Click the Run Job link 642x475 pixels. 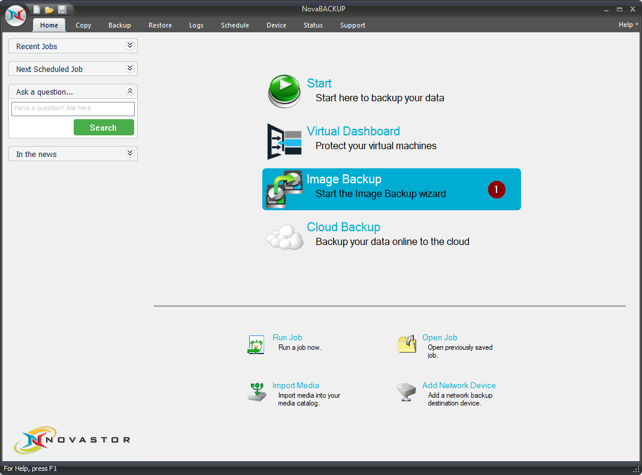(287, 337)
